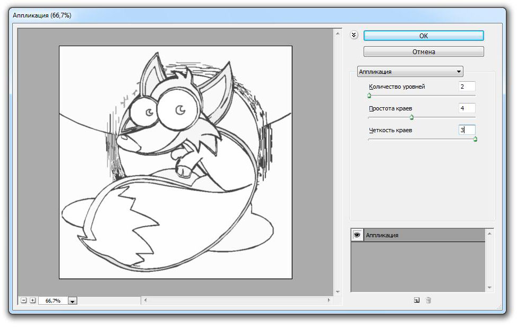This screenshot has width=517, height=327.
Task: Open the Аппликация filter dropdown
Action: tap(410, 72)
